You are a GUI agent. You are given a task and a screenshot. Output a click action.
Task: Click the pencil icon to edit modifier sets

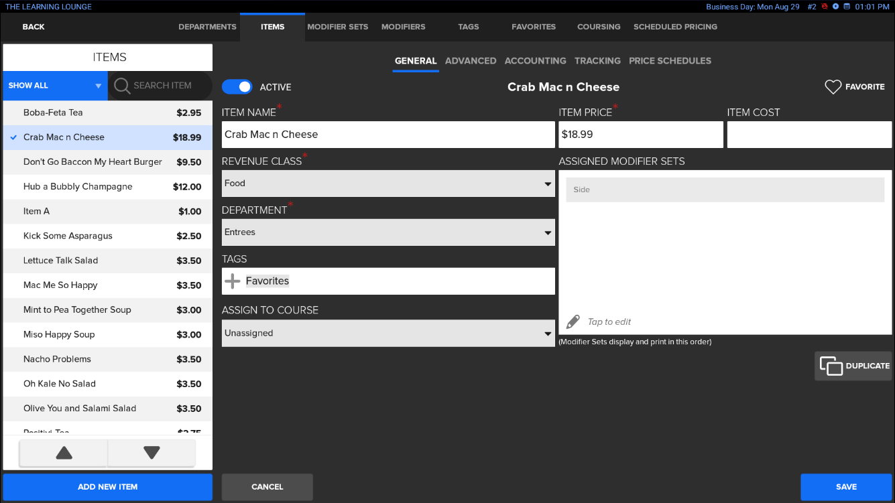(573, 322)
